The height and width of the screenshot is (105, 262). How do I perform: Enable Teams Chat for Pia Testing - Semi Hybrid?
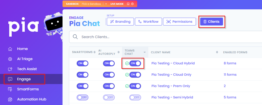tap(135, 97)
